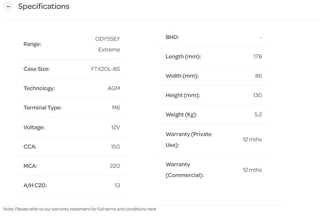The image size is (323, 218).
Task: Click the Terminal Type label
Action: coord(43,108)
